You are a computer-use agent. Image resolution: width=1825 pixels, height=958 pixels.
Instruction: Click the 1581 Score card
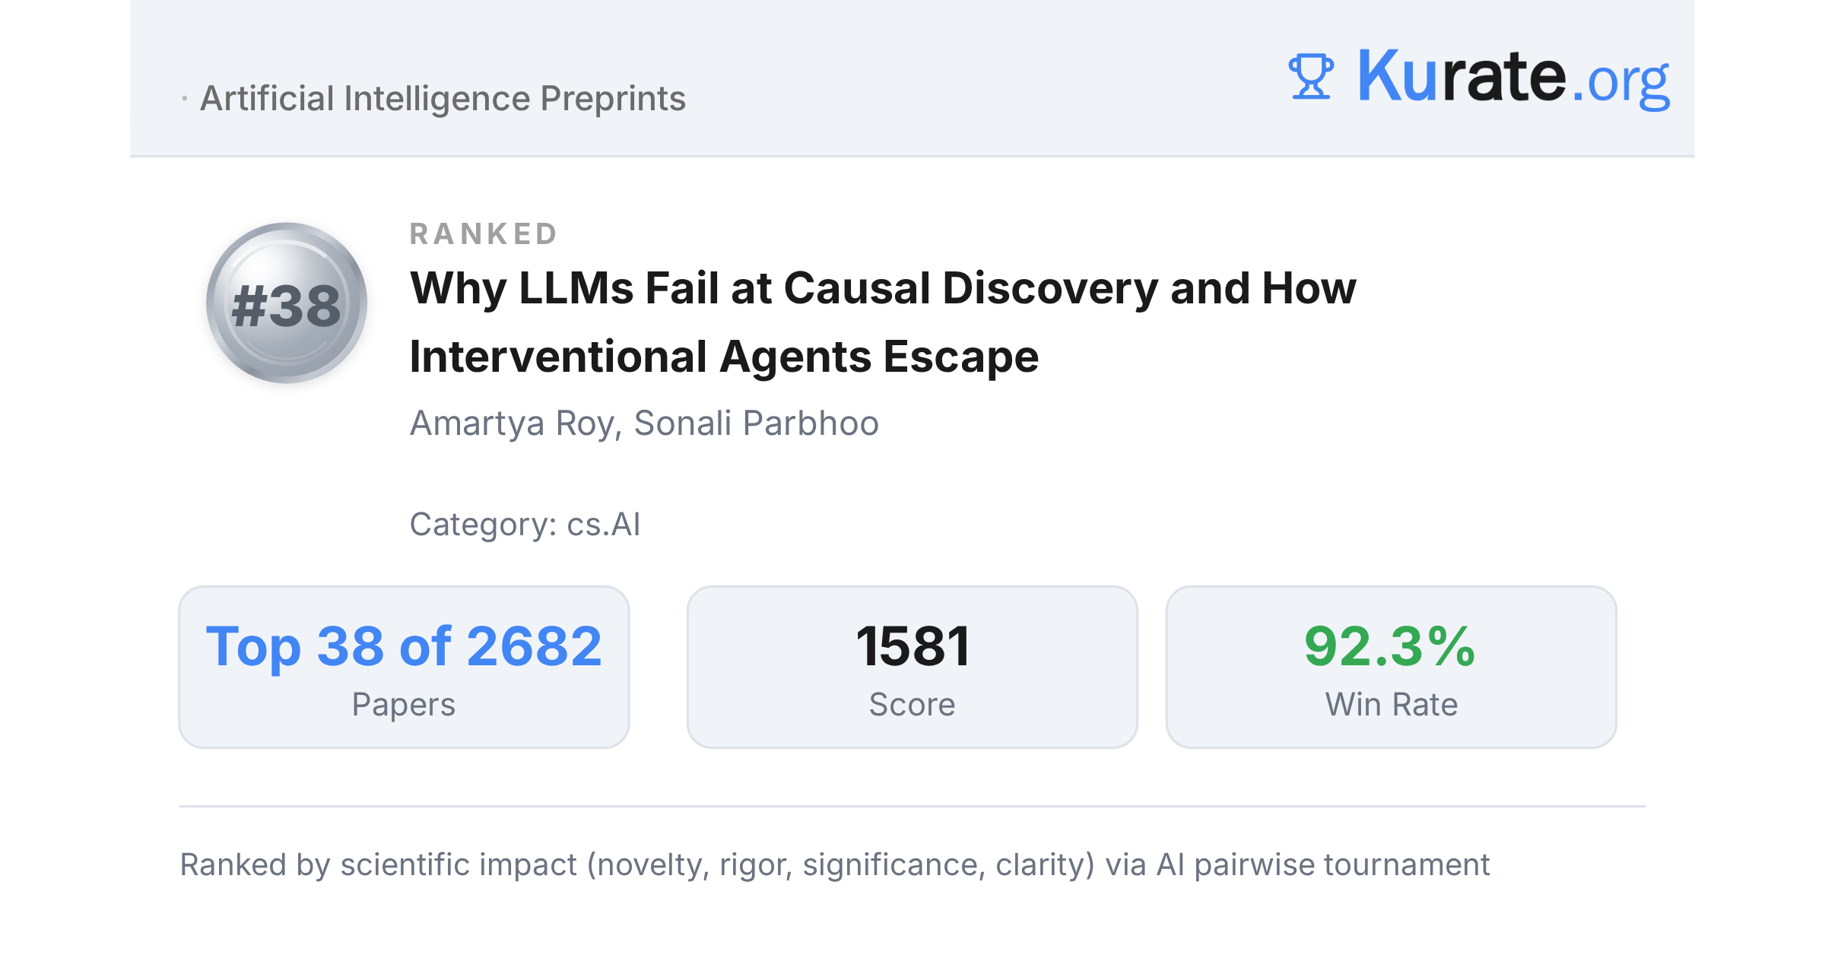912,667
